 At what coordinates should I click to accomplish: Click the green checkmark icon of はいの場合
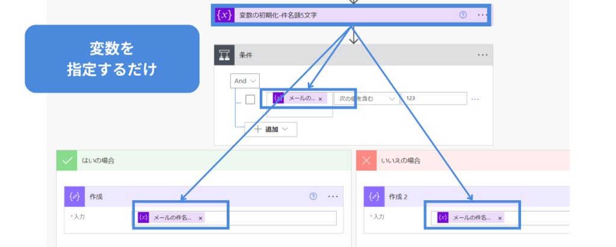pos(67,160)
